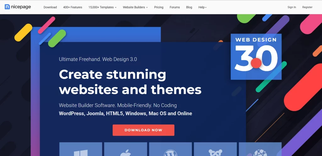Click the Nicepage logo
Image resolution: width=322 pixels, height=156 pixels.
(18, 7)
